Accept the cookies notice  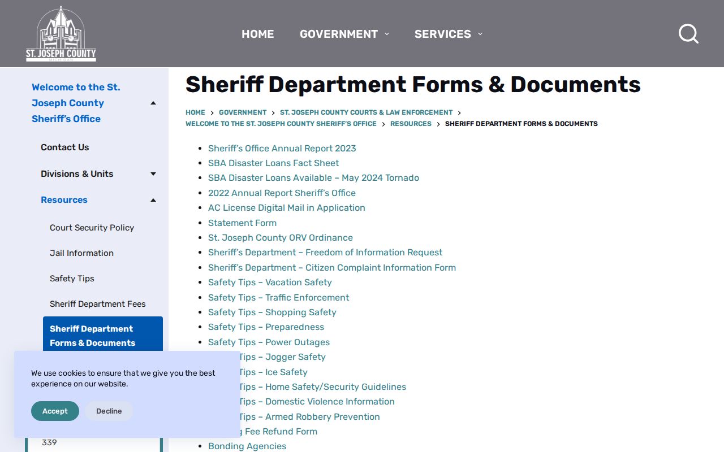coord(55,411)
